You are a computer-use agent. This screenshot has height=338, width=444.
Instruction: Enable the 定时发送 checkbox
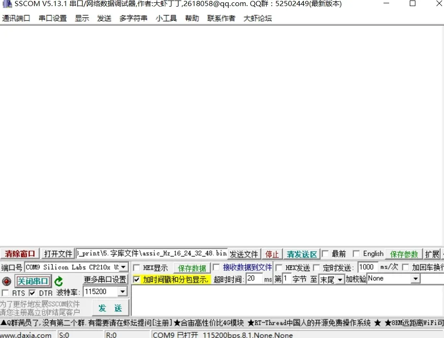[316, 268]
